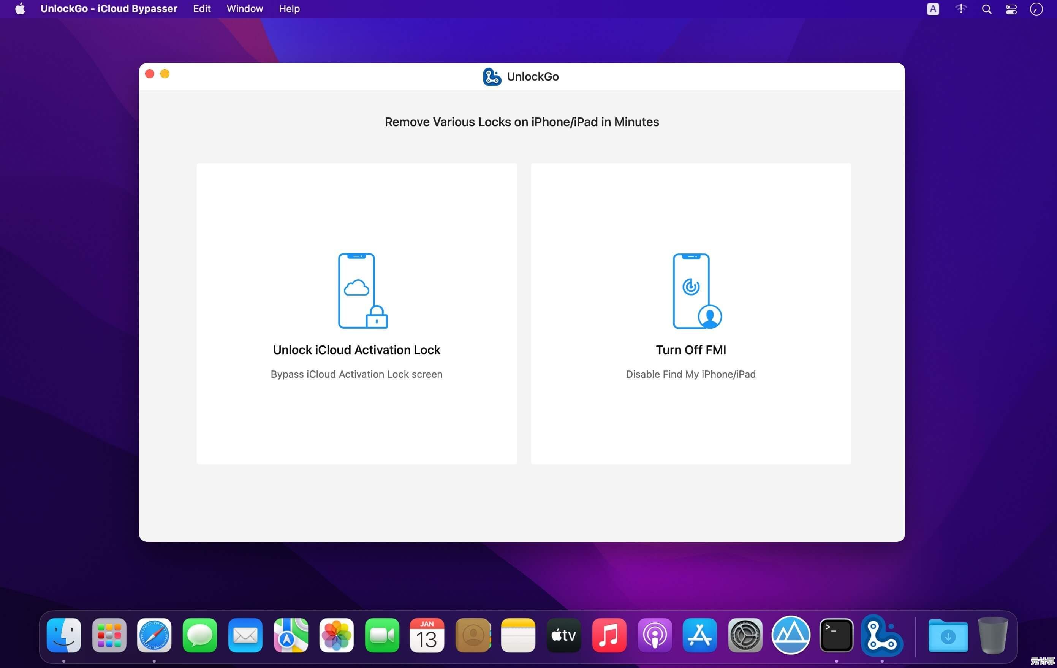Screen dimensions: 1057x668
Task: Open Calendar showing JAN 13
Action: click(x=427, y=635)
